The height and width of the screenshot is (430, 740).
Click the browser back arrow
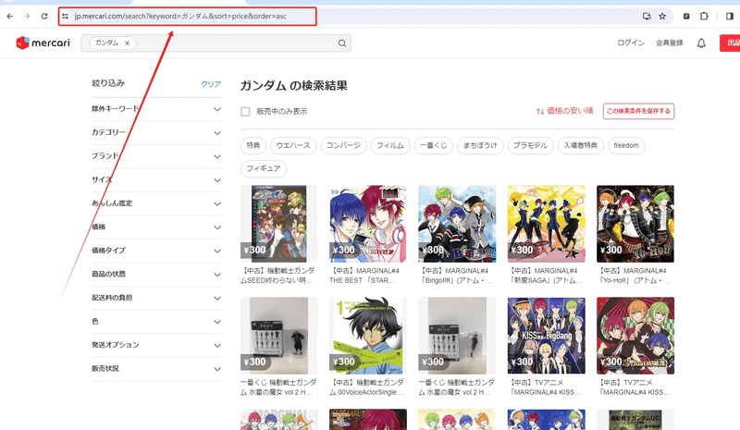[x=10, y=16]
